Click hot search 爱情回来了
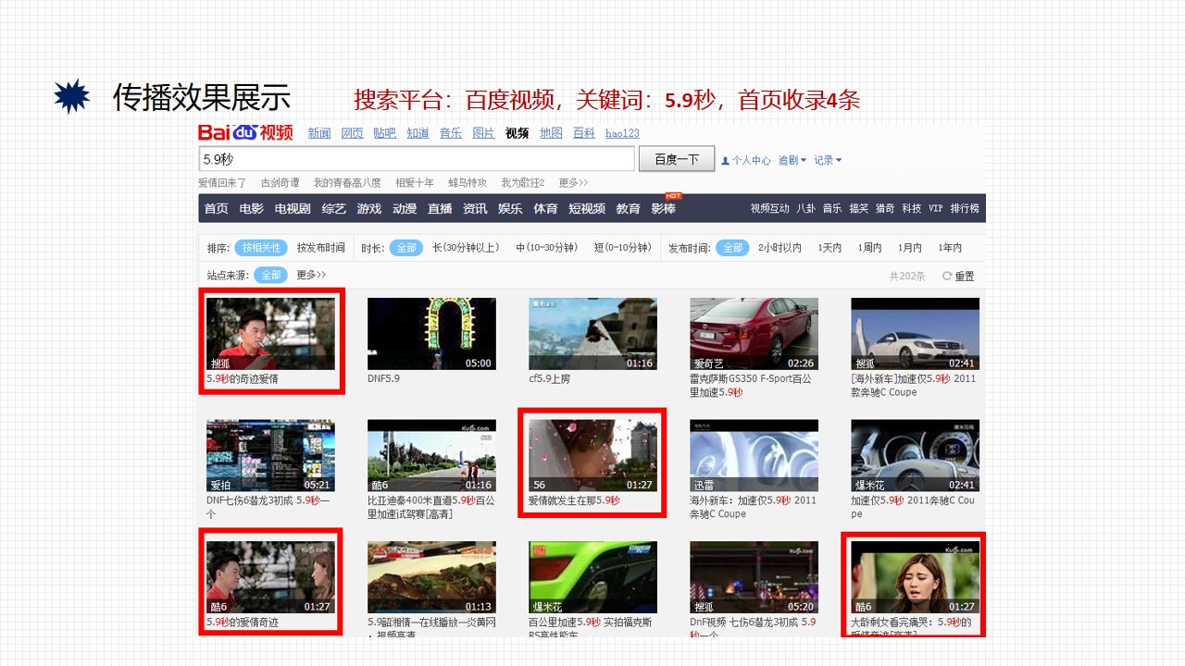Viewport: 1185px width, 666px height. coord(222,182)
